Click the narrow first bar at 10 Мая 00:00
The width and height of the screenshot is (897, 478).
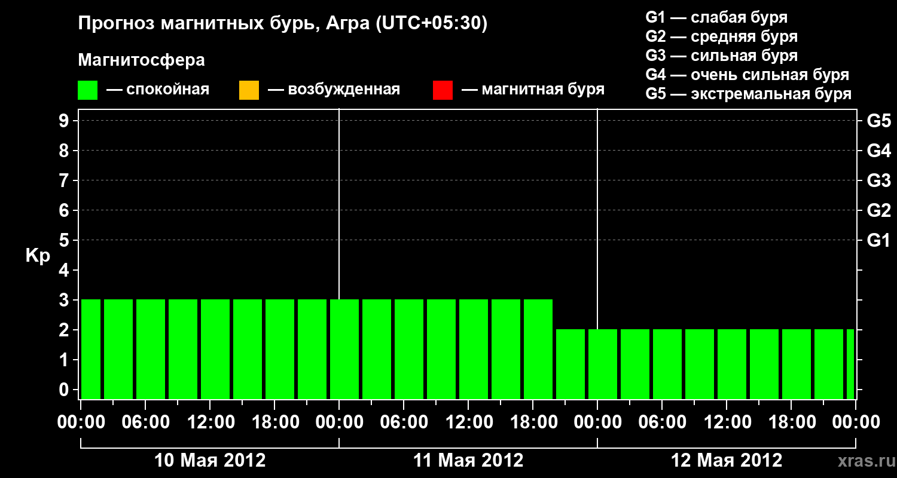(91, 349)
